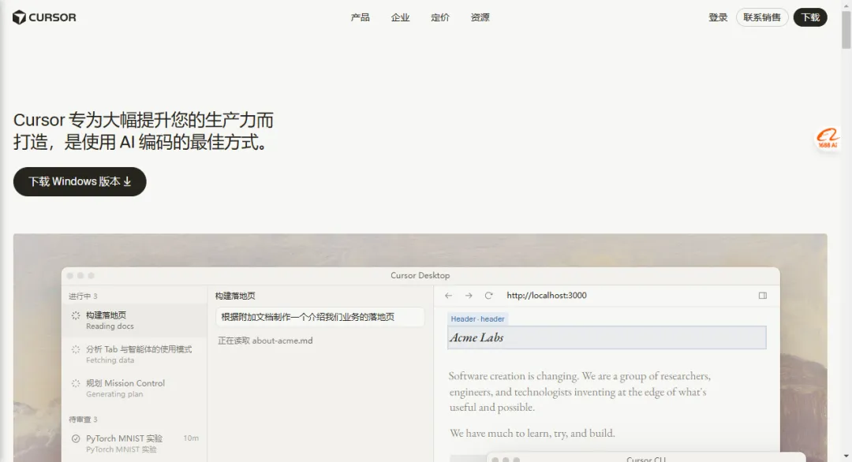Open the 1688 AI floating icon
This screenshot has width=852, height=462.
(x=828, y=138)
